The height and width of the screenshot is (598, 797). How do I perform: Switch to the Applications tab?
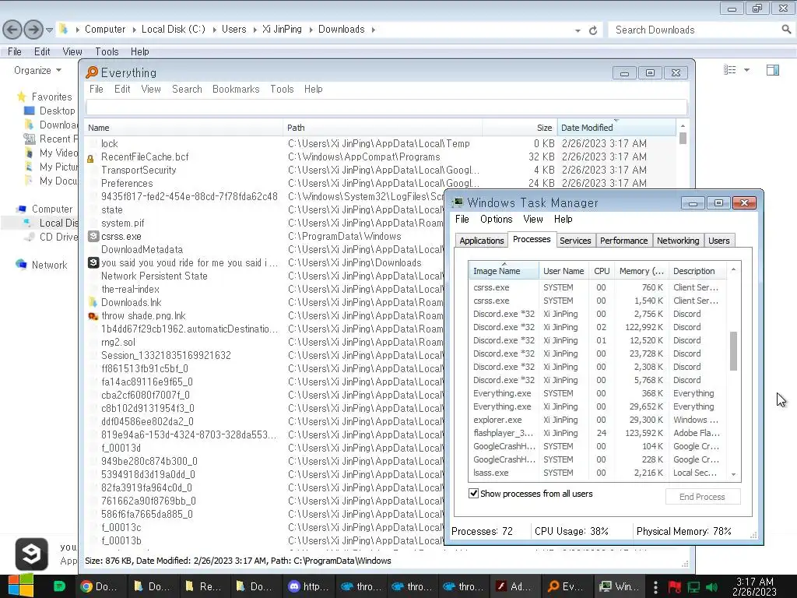[x=481, y=241]
